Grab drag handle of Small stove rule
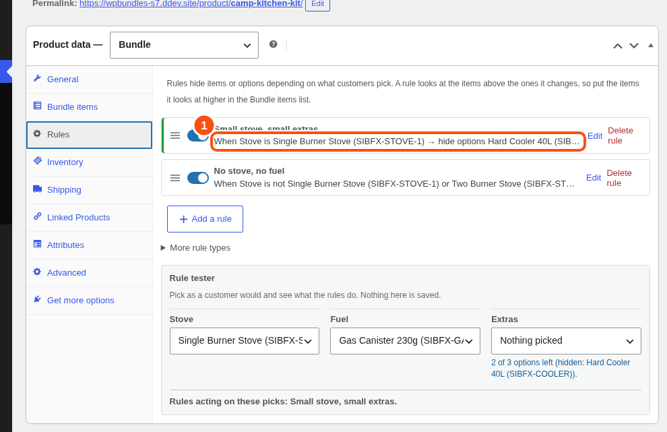The image size is (667, 432). (175, 135)
